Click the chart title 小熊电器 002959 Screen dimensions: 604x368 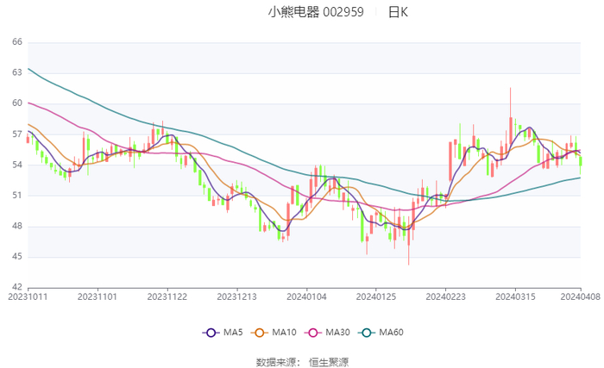[316, 12]
